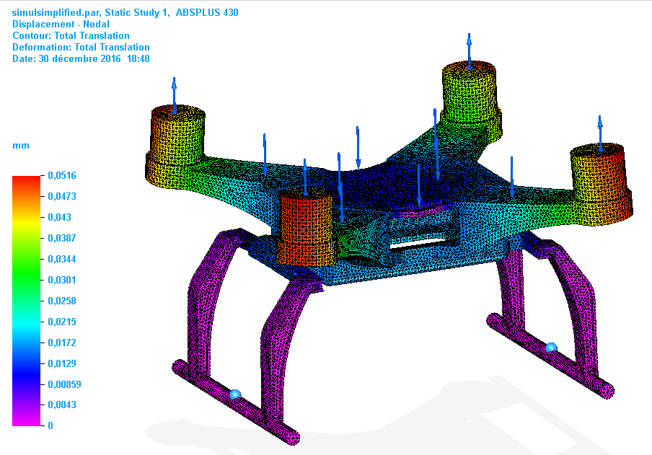Click the Displacement - Nodal label
Viewport: 652px width, 455px height.
coord(61,24)
